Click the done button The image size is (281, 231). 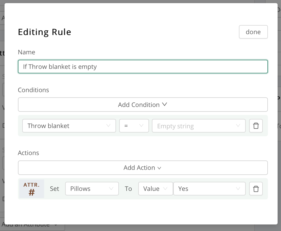coord(253,32)
